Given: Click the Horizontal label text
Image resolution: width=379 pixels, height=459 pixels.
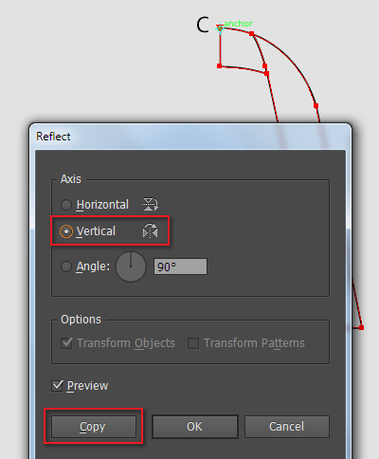Looking at the screenshot, I should tap(102, 205).
